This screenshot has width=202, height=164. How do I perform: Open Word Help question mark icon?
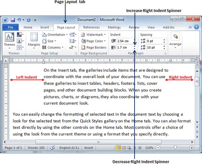click(x=197, y=27)
